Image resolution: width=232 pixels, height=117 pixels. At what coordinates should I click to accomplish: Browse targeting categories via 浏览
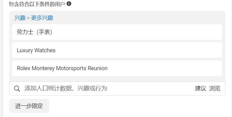(x=215, y=88)
